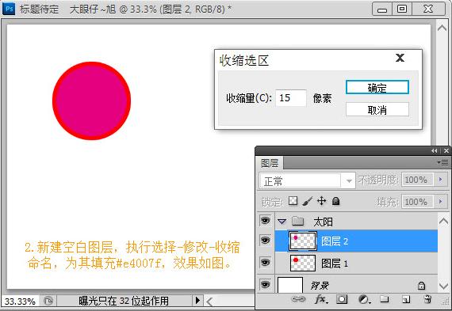Click the status bar preview icon
The height and width of the screenshot is (311, 452).
(48, 301)
